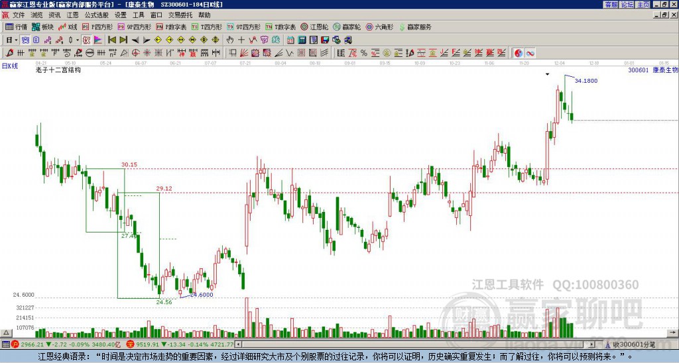Click the circled 金 golden ratio icon

pos(387,53)
